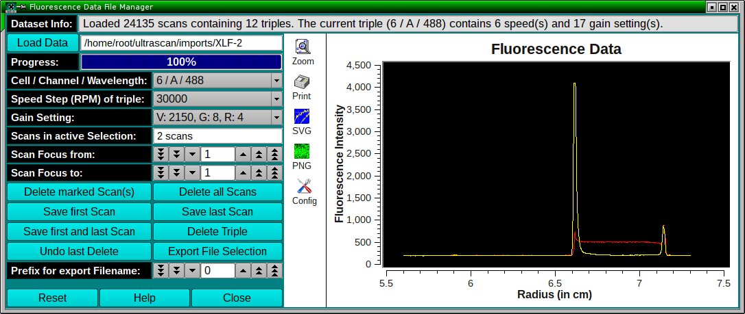Screen dimensions: 745x314
Task: Click the Fluorescence Data plot title
Action: click(x=556, y=49)
